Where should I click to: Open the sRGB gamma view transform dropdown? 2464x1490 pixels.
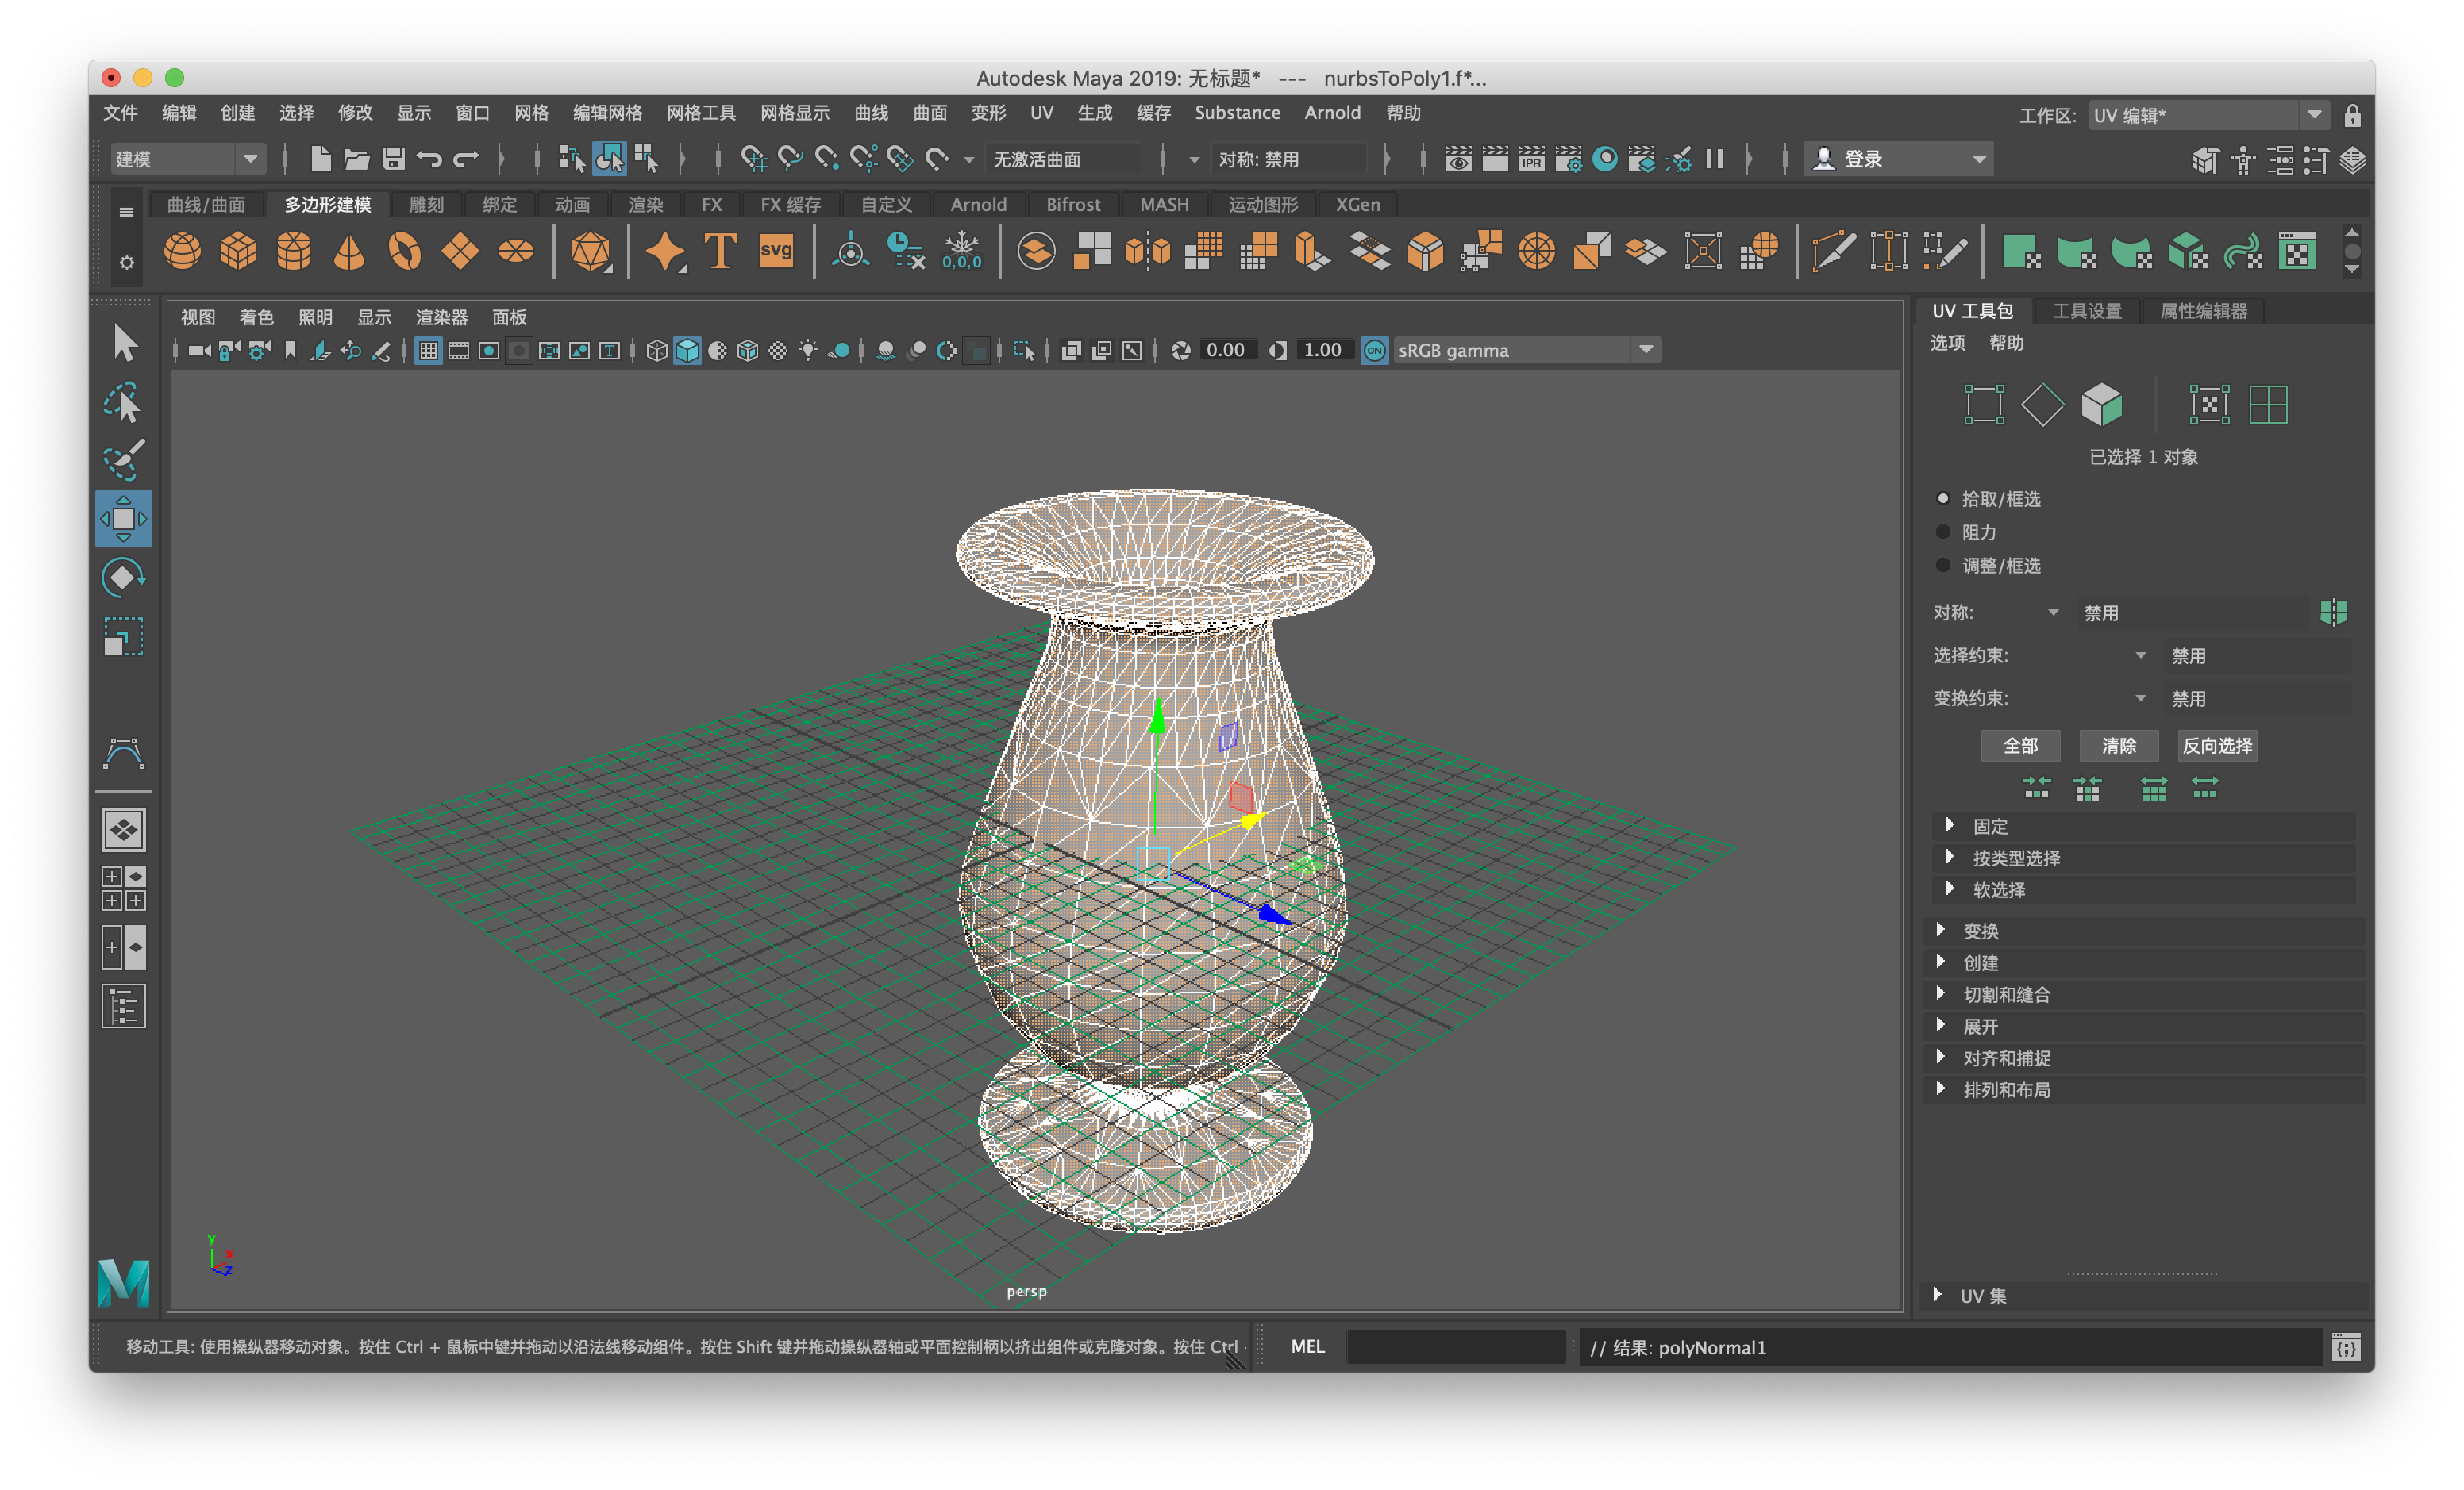pos(1527,351)
